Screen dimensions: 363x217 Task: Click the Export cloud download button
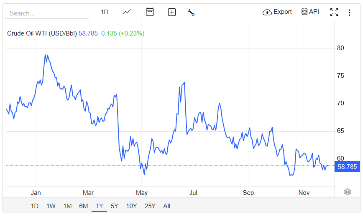(277, 12)
